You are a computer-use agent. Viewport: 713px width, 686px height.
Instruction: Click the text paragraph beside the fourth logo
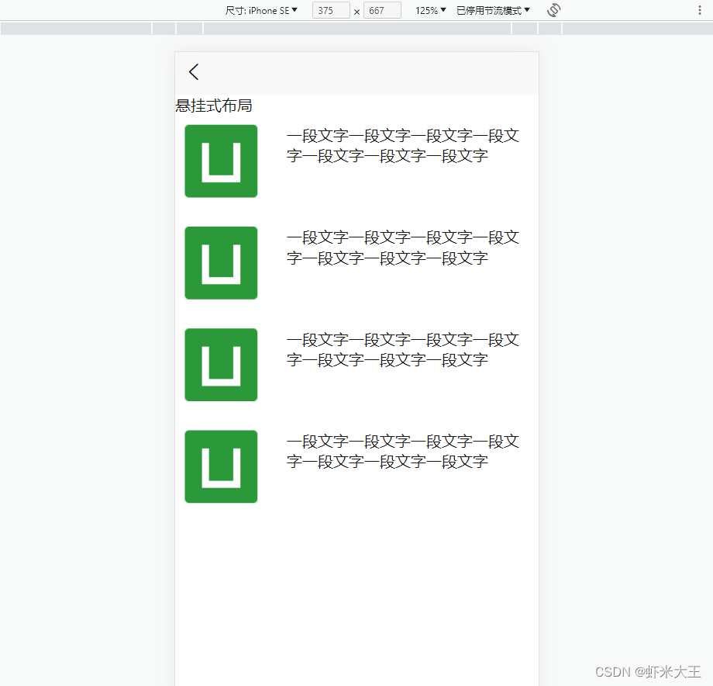403,451
